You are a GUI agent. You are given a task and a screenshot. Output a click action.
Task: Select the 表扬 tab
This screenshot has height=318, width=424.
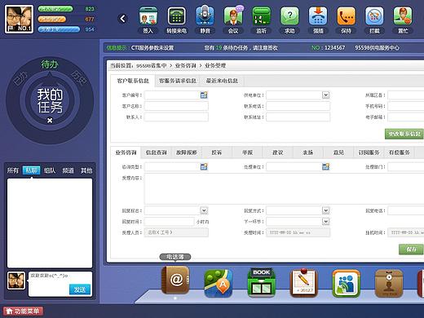(x=308, y=152)
